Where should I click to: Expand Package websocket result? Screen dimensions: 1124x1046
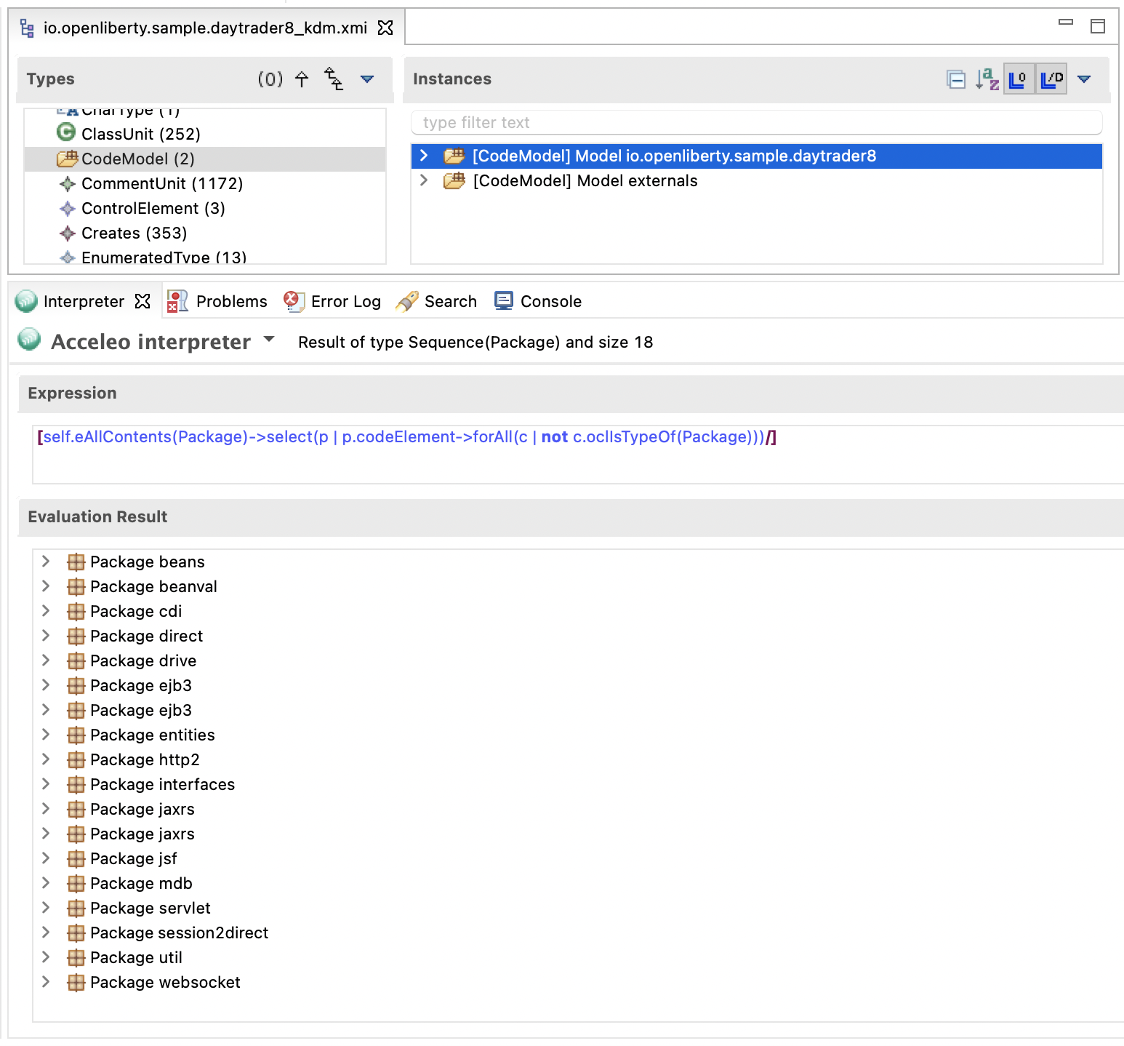tap(46, 982)
